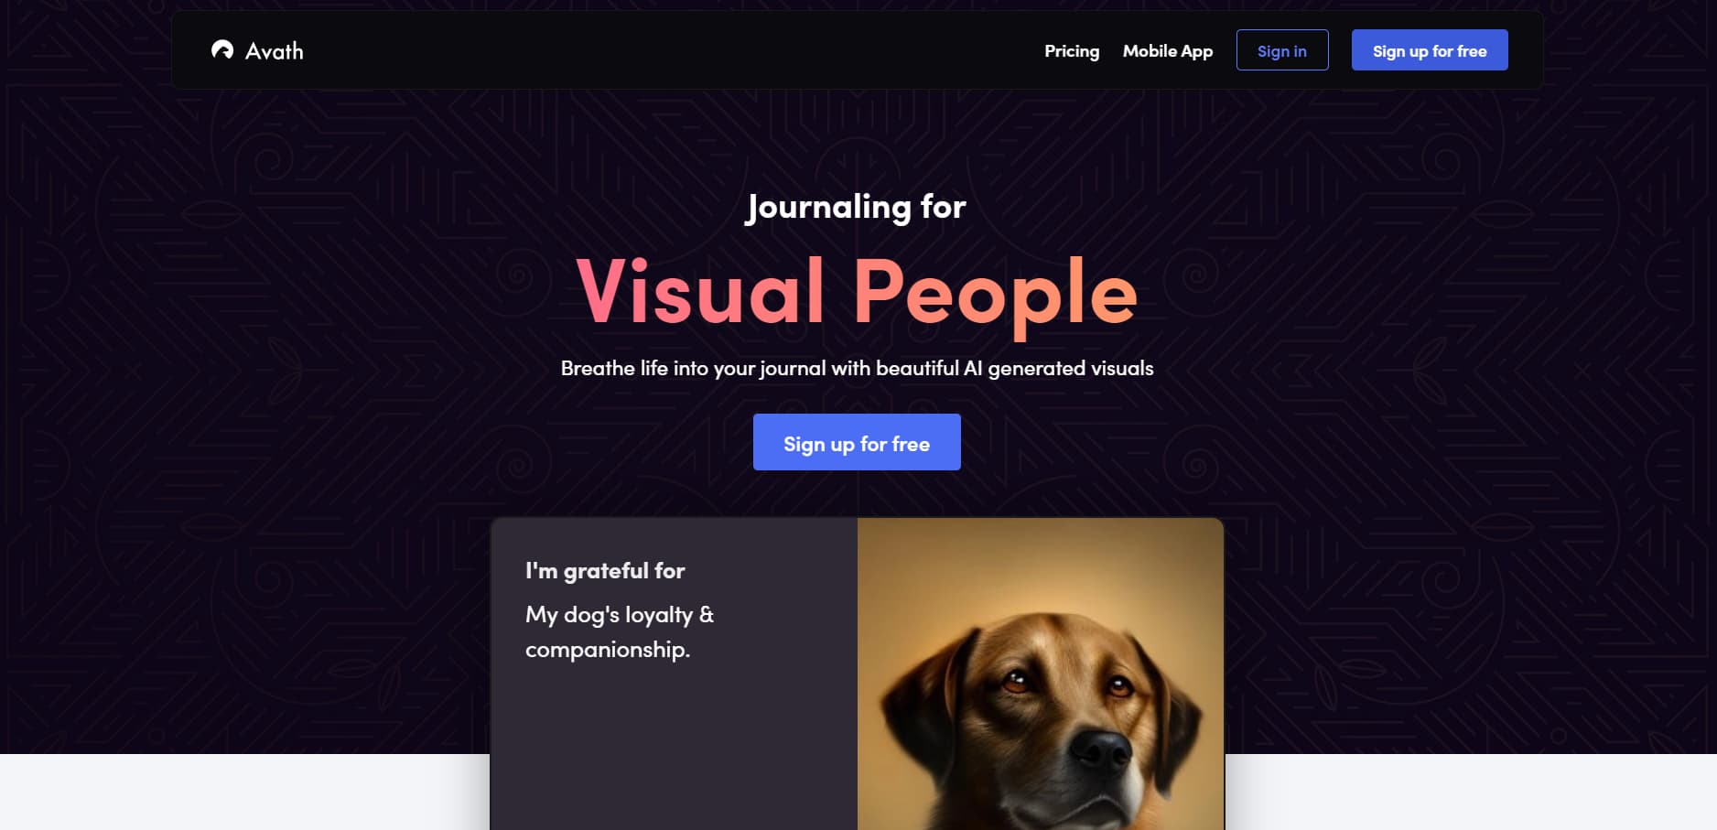Click the navbar Sign up for free button
1717x830 pixels.
point(1430,50)
